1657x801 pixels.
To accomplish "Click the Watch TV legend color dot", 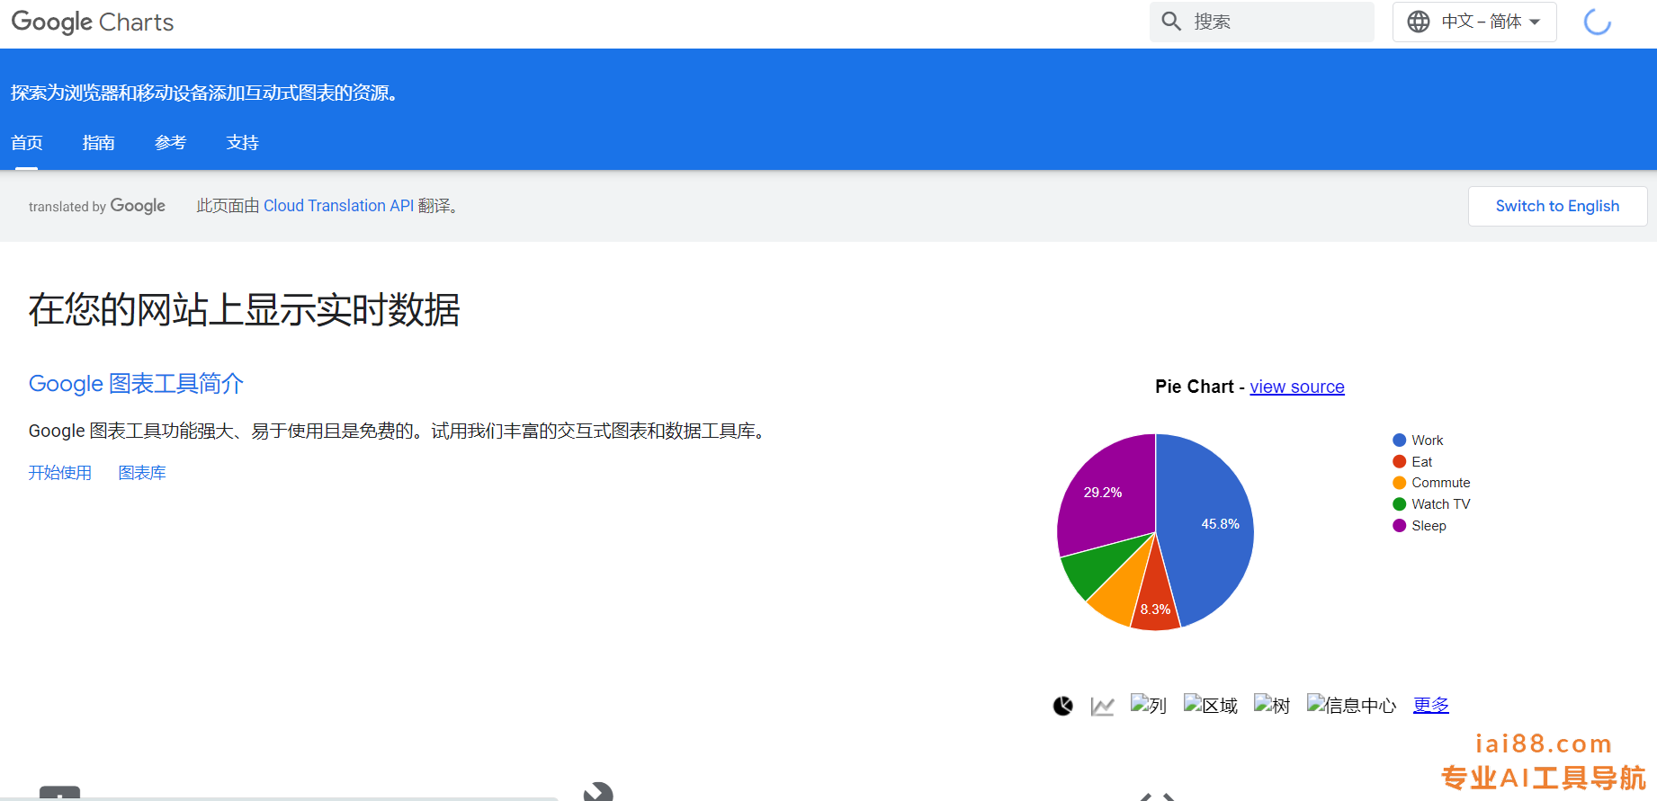I will pyautogui.click(x=1399, y=504).
